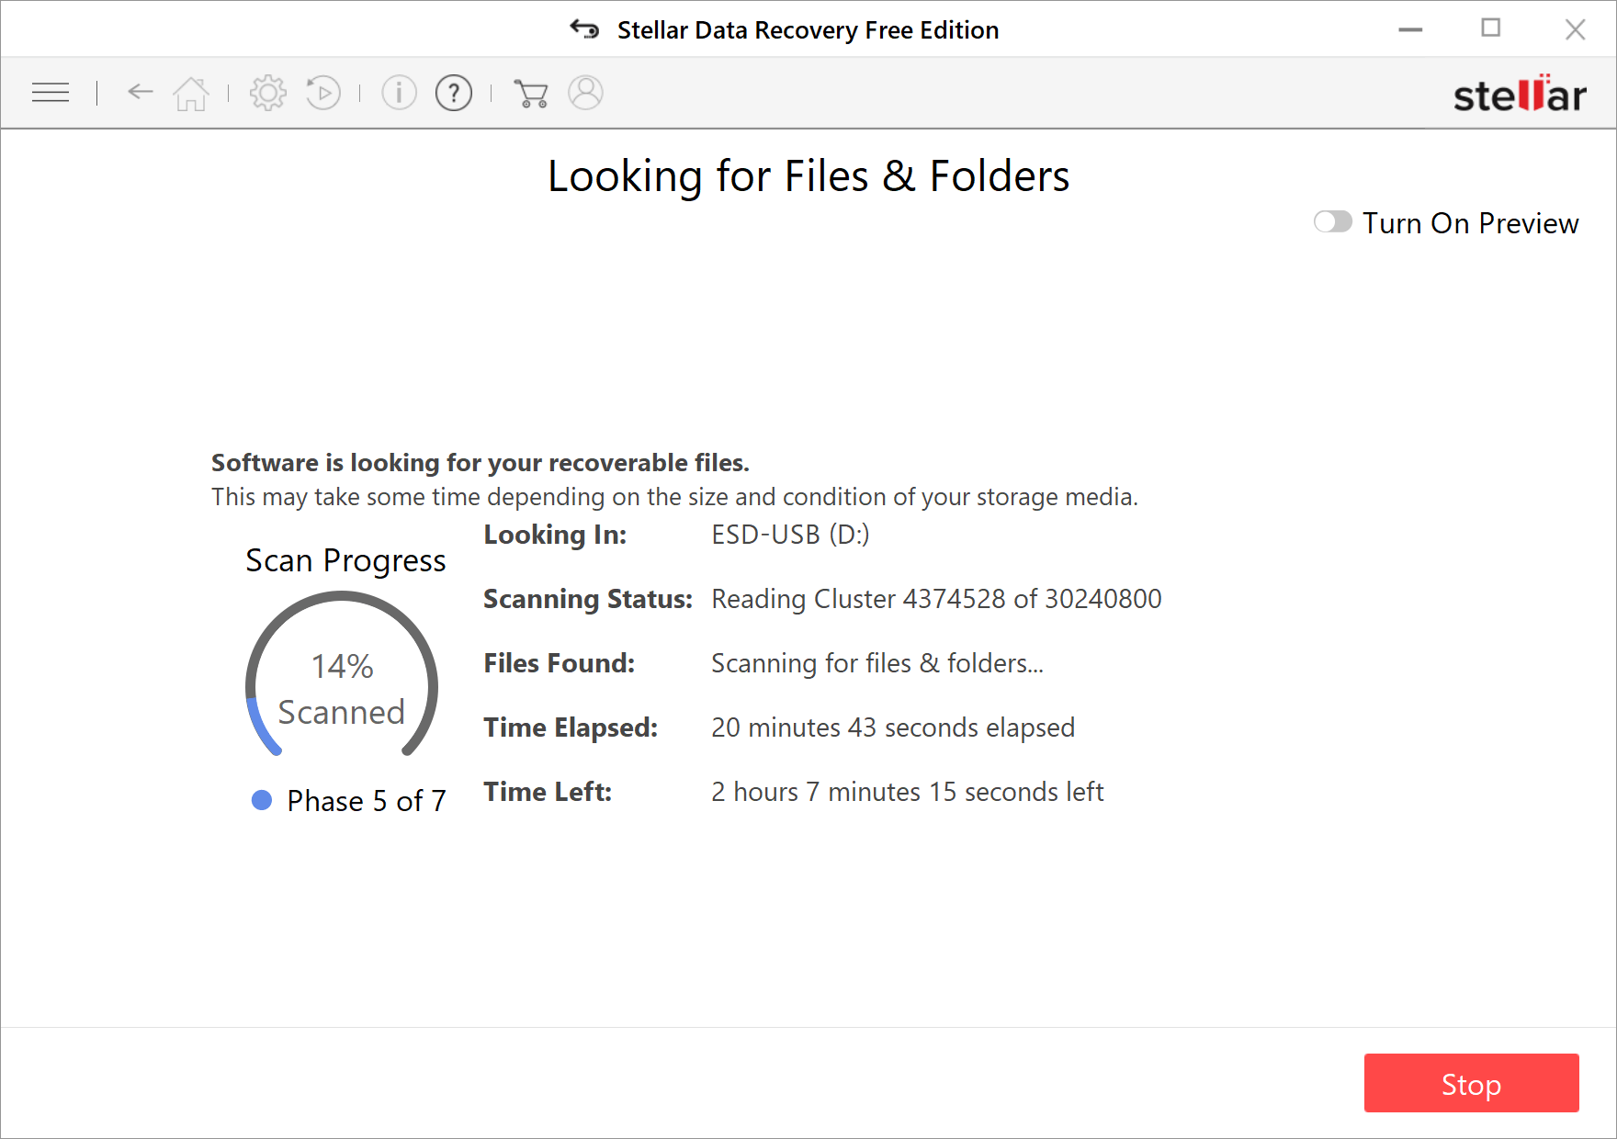Image resolution: width=1617 pixels, height=1139 pixels.
Task: Click the blue Phase 5 of 7 dot
Action: tap(262, 800)
